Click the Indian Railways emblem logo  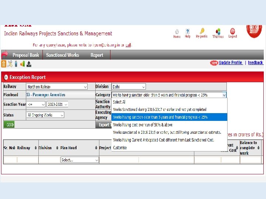[254, 31]
